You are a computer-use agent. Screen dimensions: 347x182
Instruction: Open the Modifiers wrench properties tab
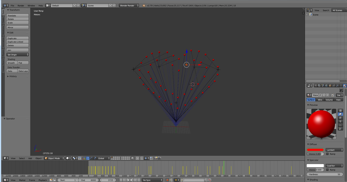pos(337,86)
